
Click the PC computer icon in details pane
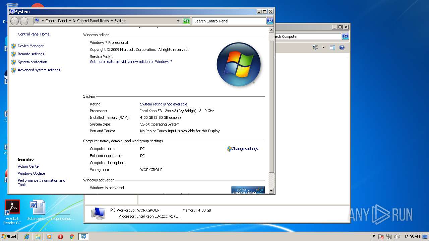pyautogui.click(x=98, y=213)
